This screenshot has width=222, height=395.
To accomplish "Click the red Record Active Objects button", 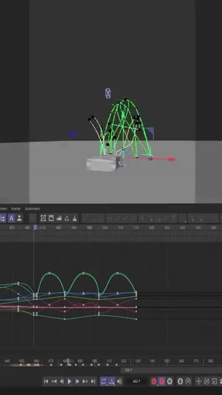I will pos(154,381).
